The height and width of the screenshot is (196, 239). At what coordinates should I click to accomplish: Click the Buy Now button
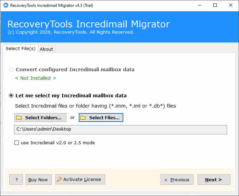(x=39, y=180)
